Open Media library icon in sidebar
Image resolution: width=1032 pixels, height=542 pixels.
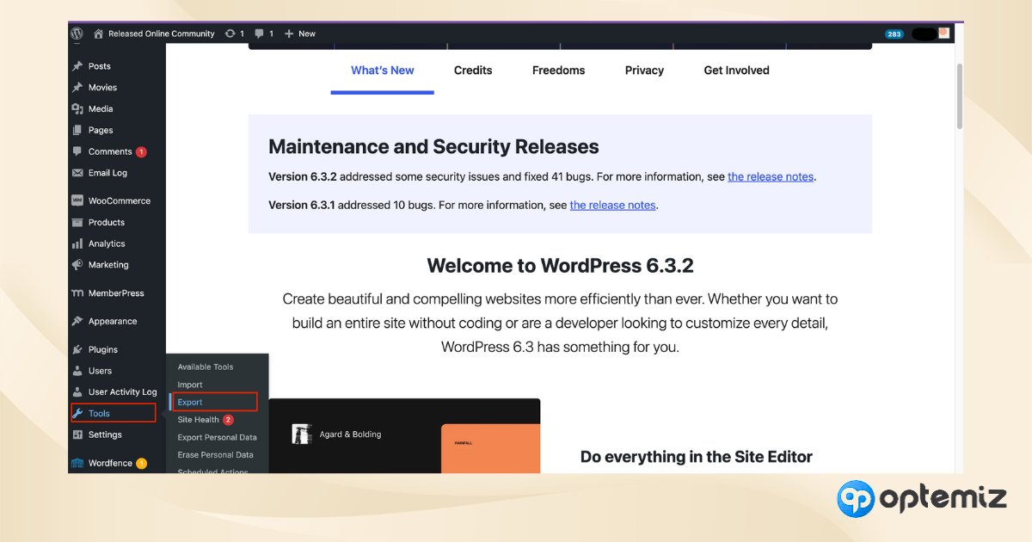click(x=77, y=109)
